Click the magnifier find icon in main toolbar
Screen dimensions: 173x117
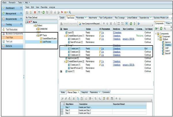pyautogui.click(x=70, y=12)
